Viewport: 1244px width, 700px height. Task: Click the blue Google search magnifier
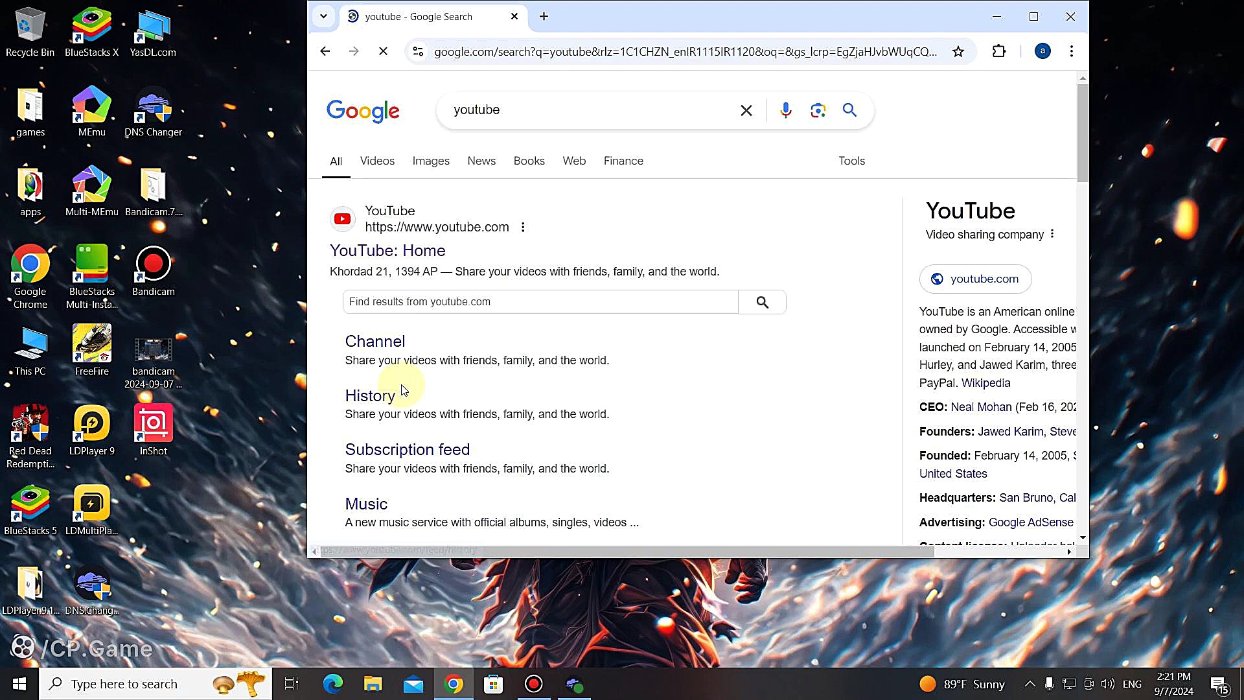(849, 110)
